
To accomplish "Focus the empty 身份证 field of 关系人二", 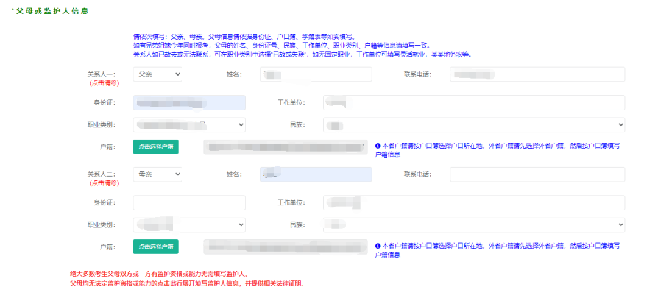I will click(x=189, y=203).
